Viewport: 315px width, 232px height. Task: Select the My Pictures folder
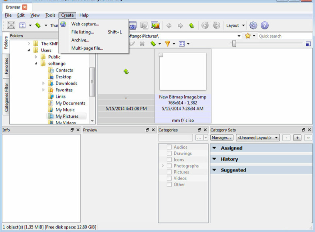(x=67, y=116)
